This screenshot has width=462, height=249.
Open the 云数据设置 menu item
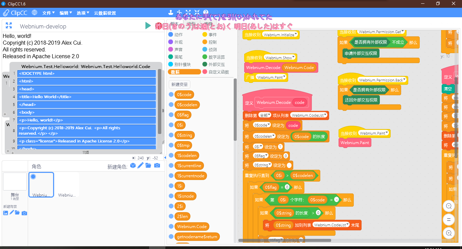tap(105, 13)
